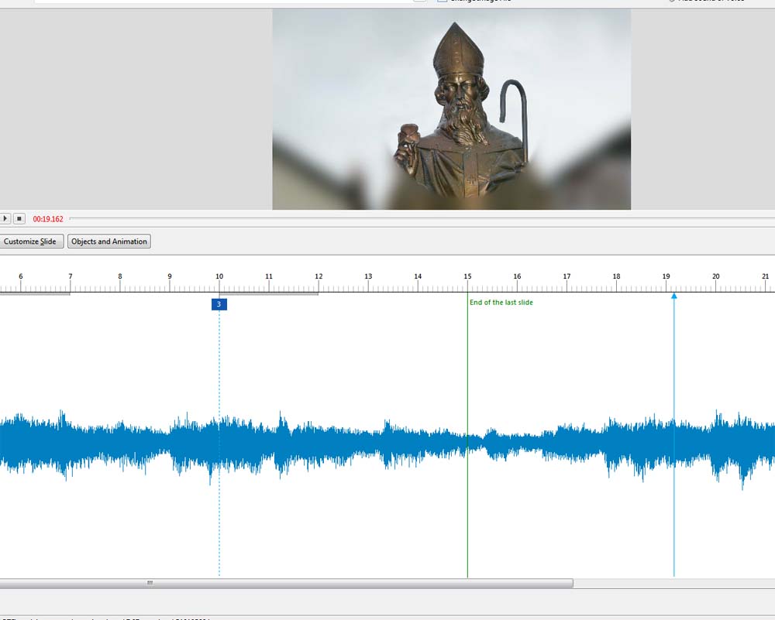Image resolution: width=775 pixels, height=620 pixels.
Task: Click ruler mark 16 on the timeline
Action: point(517,276)
